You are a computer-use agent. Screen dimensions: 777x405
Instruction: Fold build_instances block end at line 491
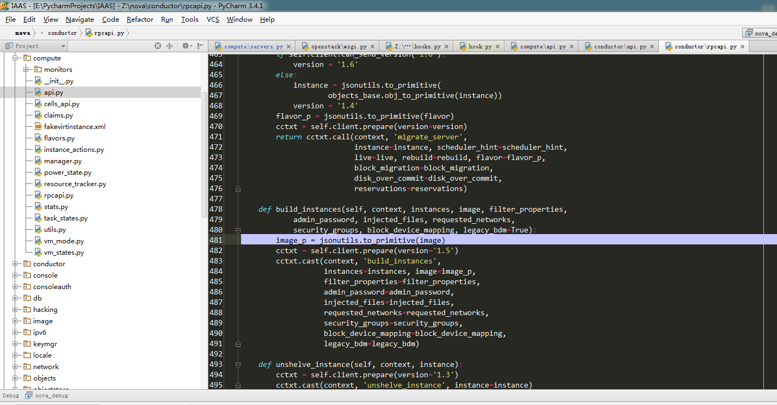[238, 344]
